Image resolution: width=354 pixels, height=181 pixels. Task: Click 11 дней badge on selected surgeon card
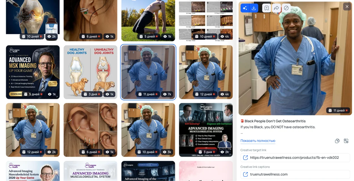[x=147, y=94]
